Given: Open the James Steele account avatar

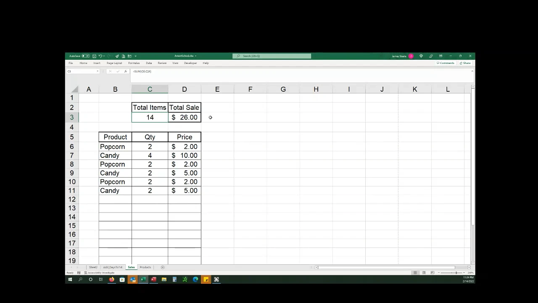Looking at the screenshot, I should (411, 56).
